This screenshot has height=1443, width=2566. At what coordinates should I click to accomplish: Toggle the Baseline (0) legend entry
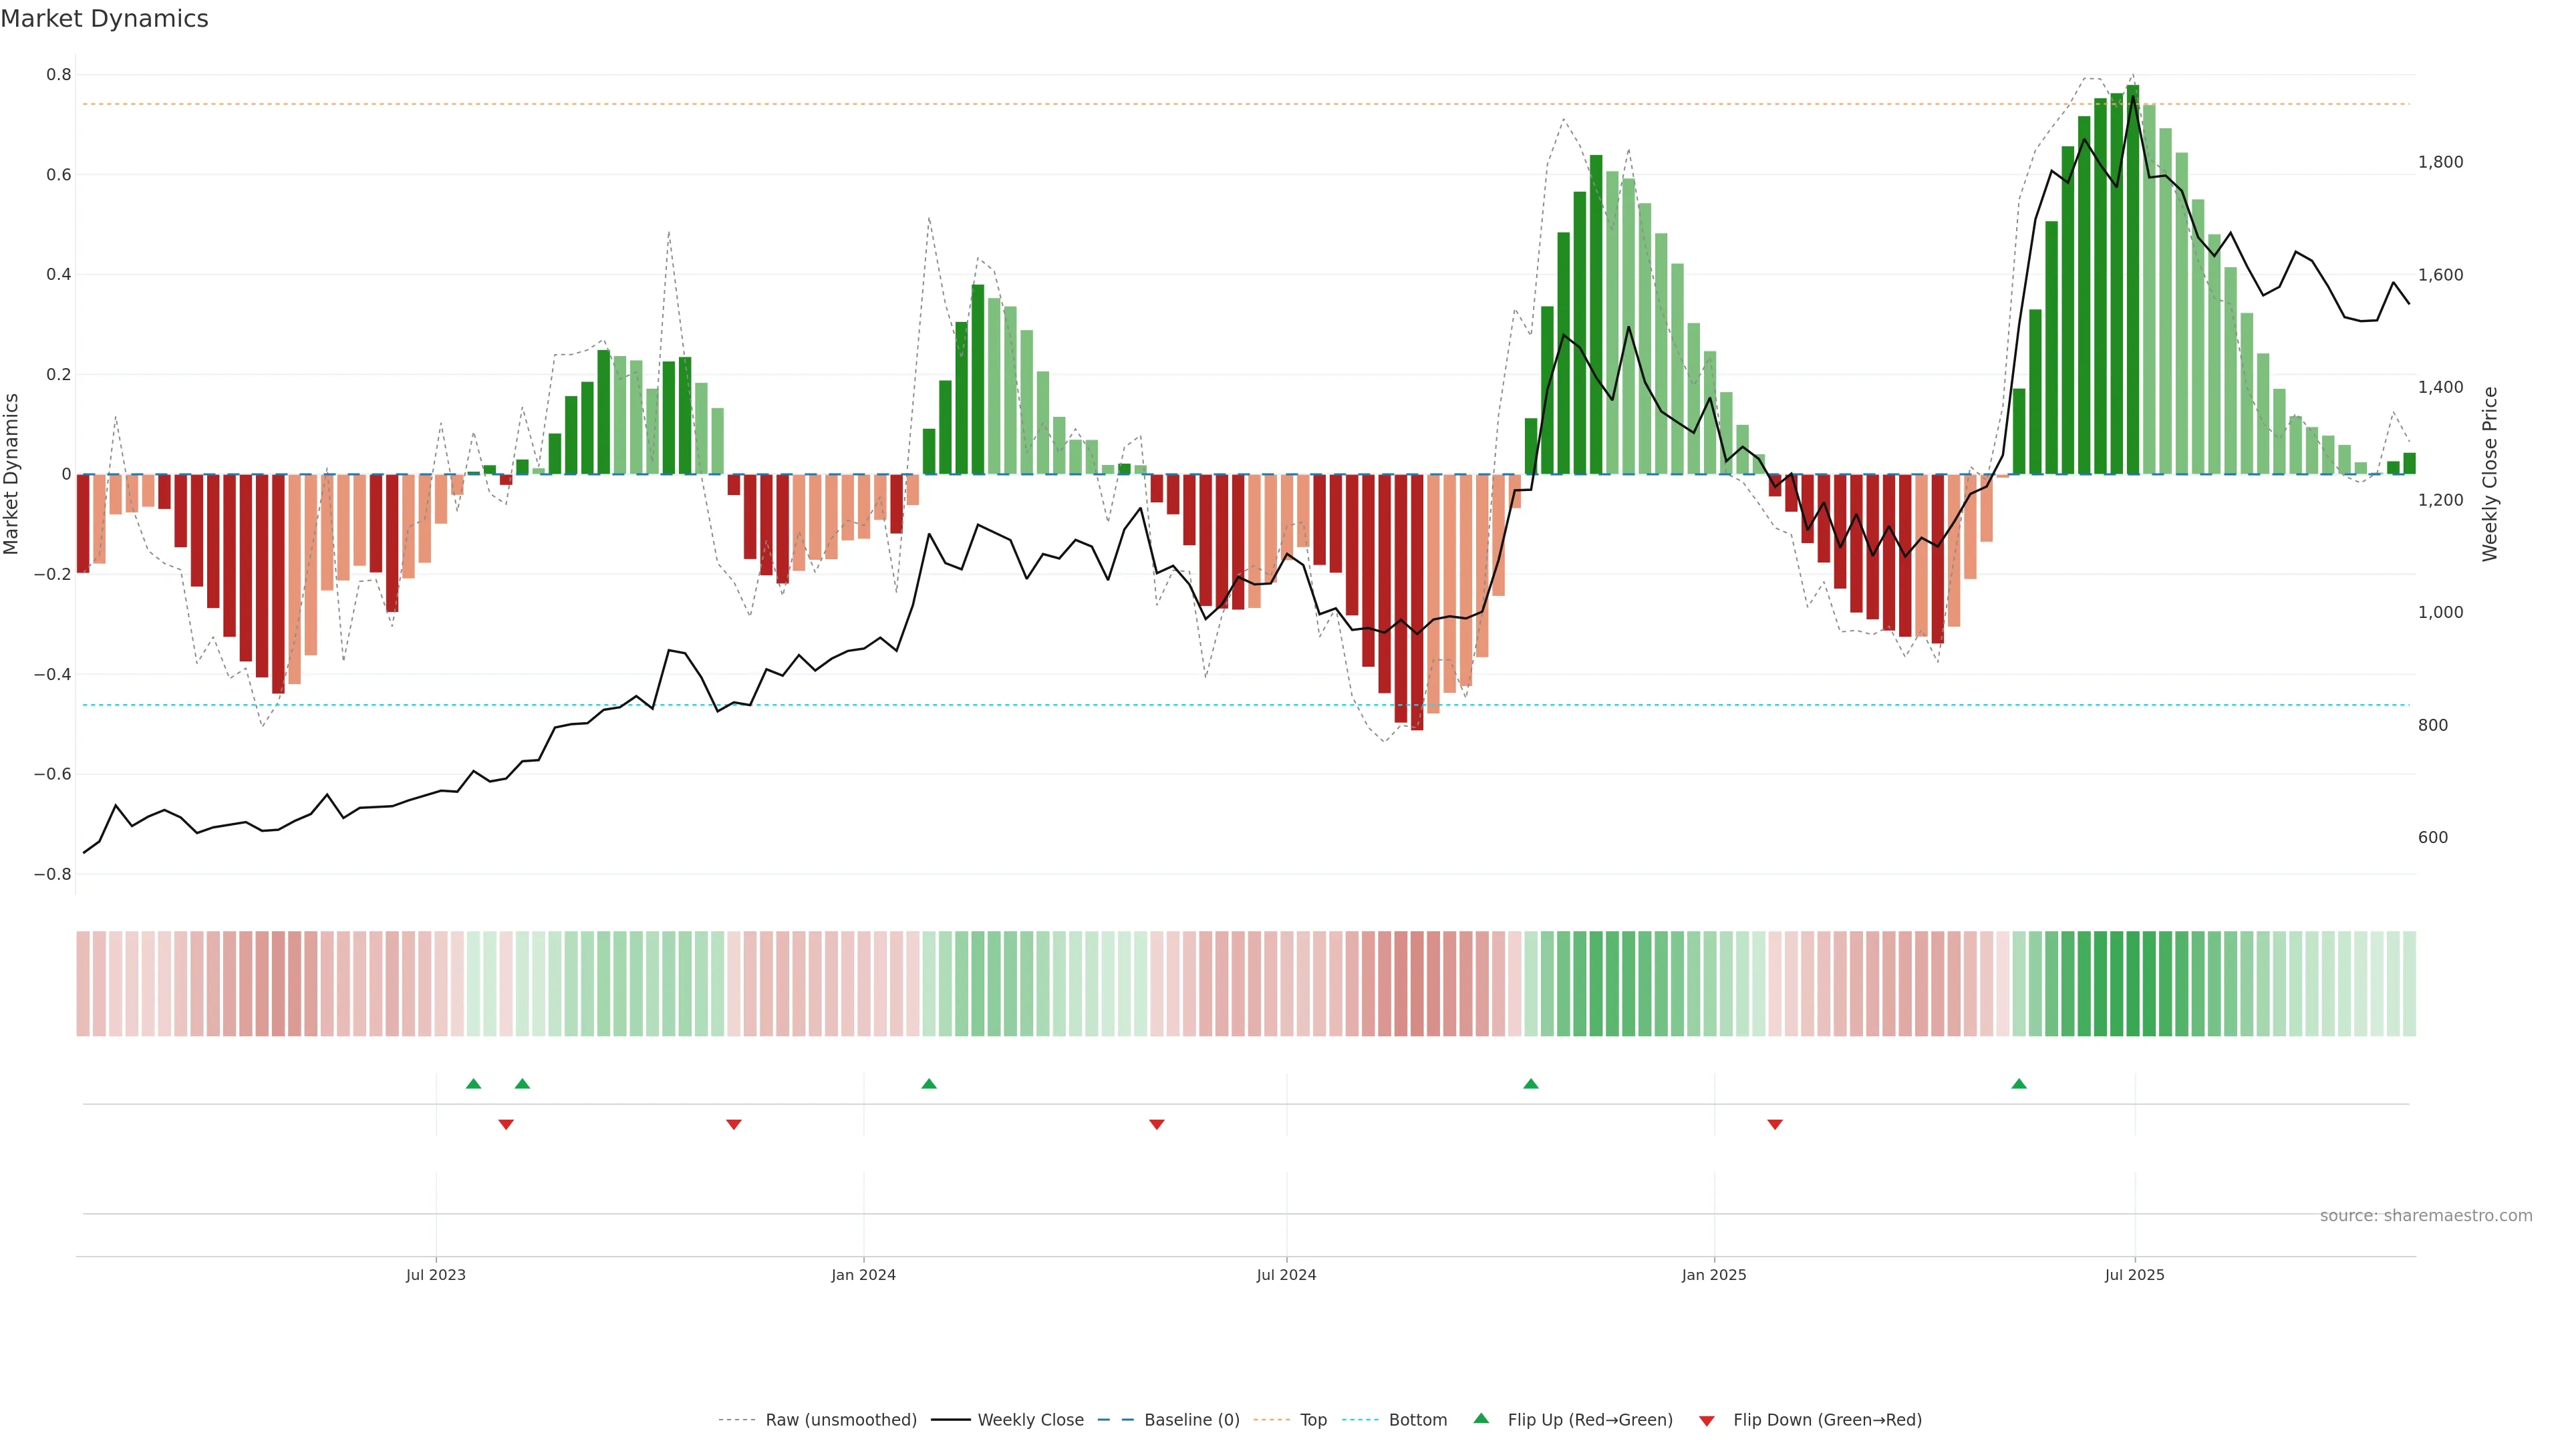[x=1191, y=1420]
